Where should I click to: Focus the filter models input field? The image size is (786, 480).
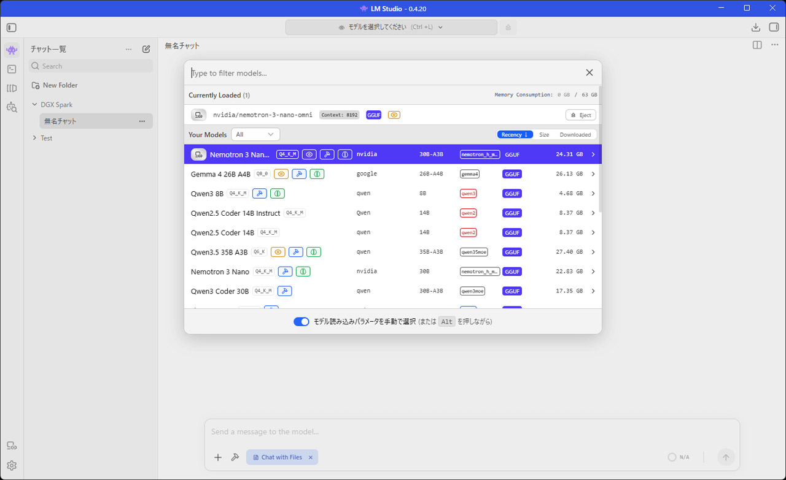pos(384,73)
